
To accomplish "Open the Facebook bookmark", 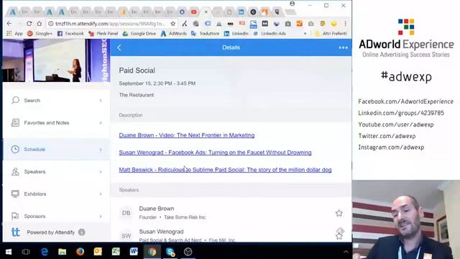I will tap(70, 34).
